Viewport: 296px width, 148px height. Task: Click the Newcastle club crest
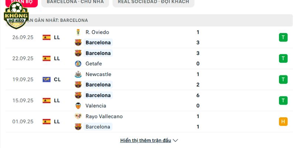tap(78, 74)
